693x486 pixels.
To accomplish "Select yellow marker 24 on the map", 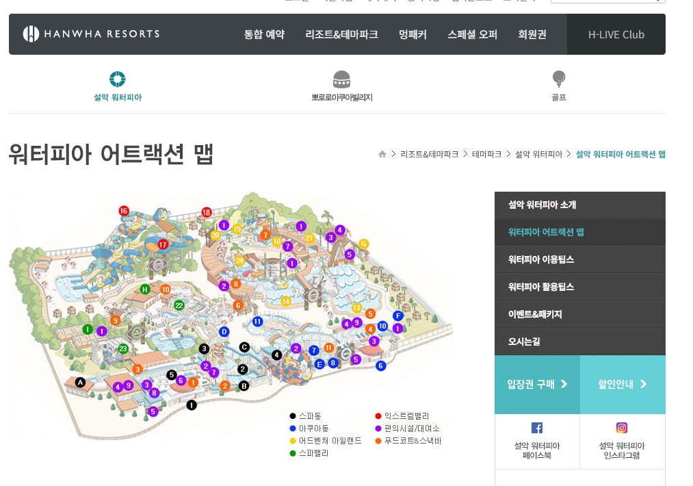I will tap(239, 261).
